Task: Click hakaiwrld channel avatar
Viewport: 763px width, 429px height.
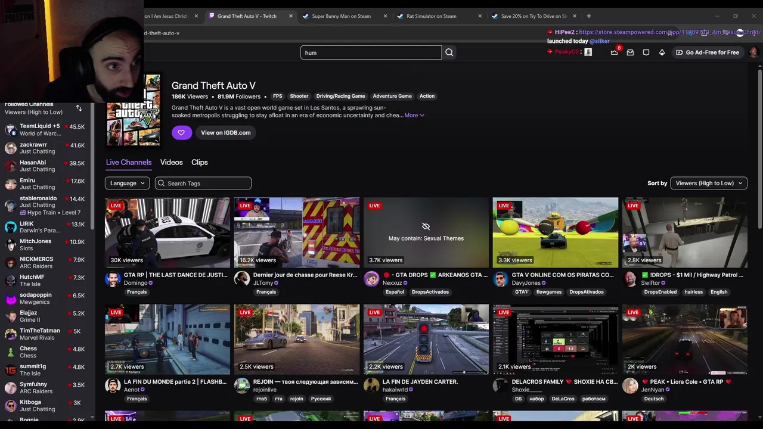Action: [x=371, y=386]
